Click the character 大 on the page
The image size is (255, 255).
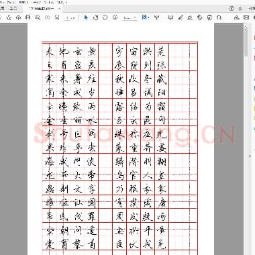tap(78, 175)
